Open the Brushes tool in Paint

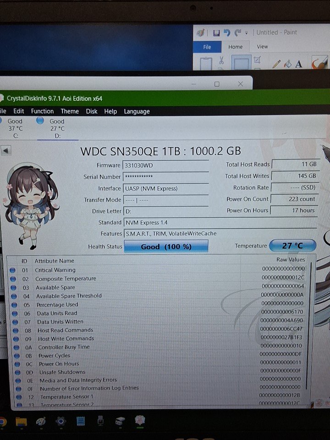319,62
